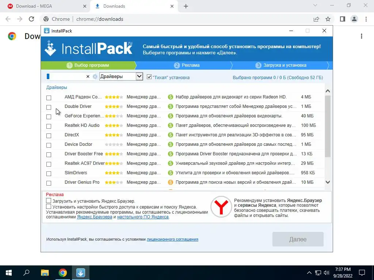
Task: Open Windows Start menu
Action: 9,273
